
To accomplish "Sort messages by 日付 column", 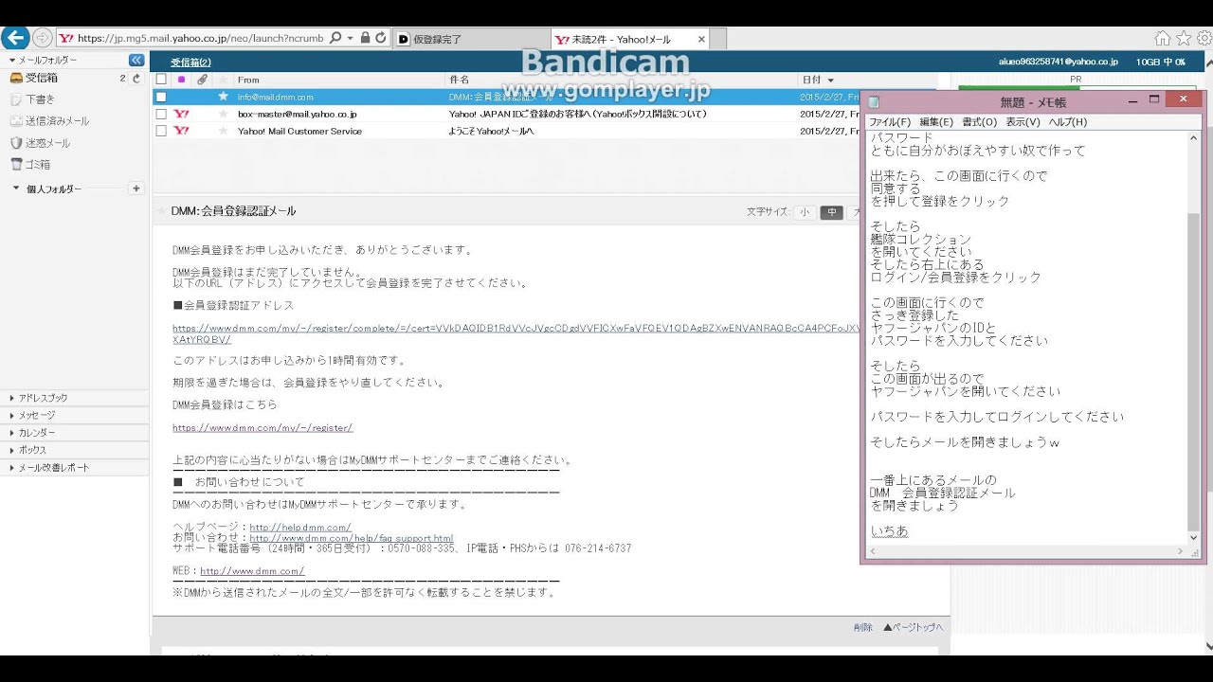I will pos(818,80).
